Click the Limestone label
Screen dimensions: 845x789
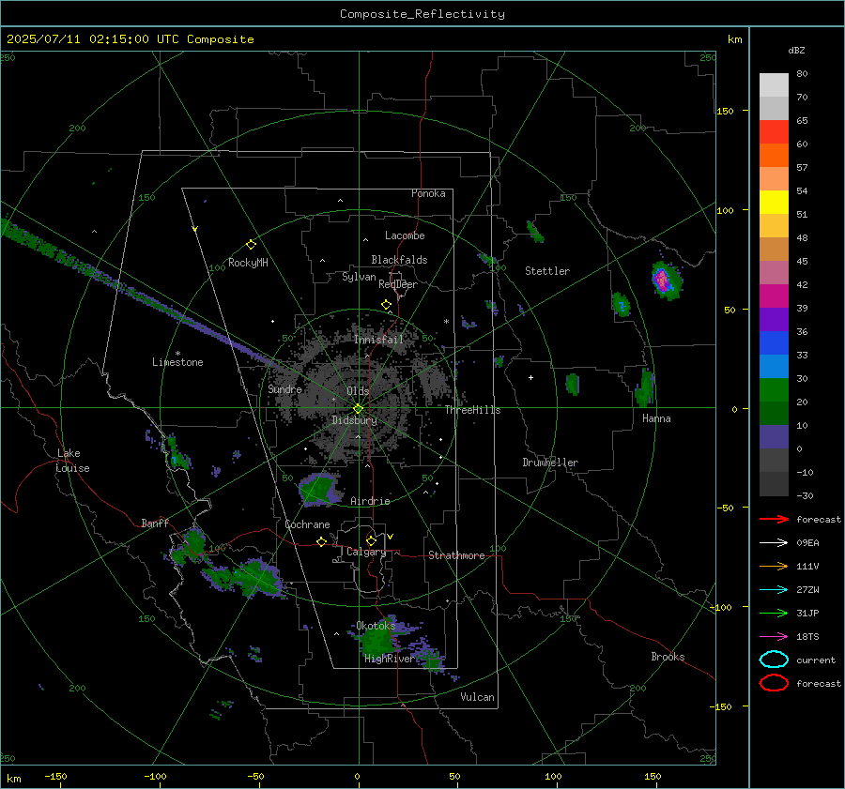click(177, 362)
